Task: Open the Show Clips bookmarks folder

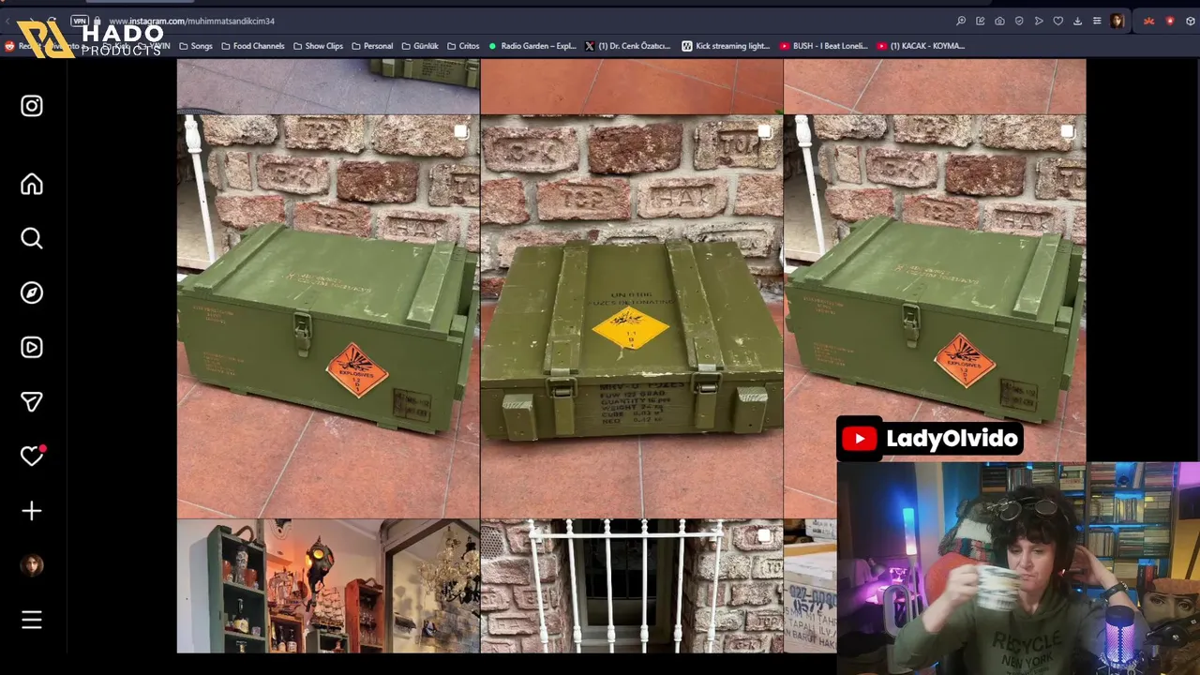Action: (x=318, y=45)
